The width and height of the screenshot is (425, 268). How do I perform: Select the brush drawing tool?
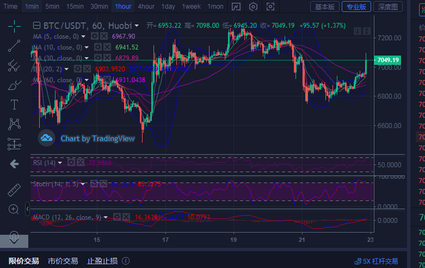click(14, 85)
